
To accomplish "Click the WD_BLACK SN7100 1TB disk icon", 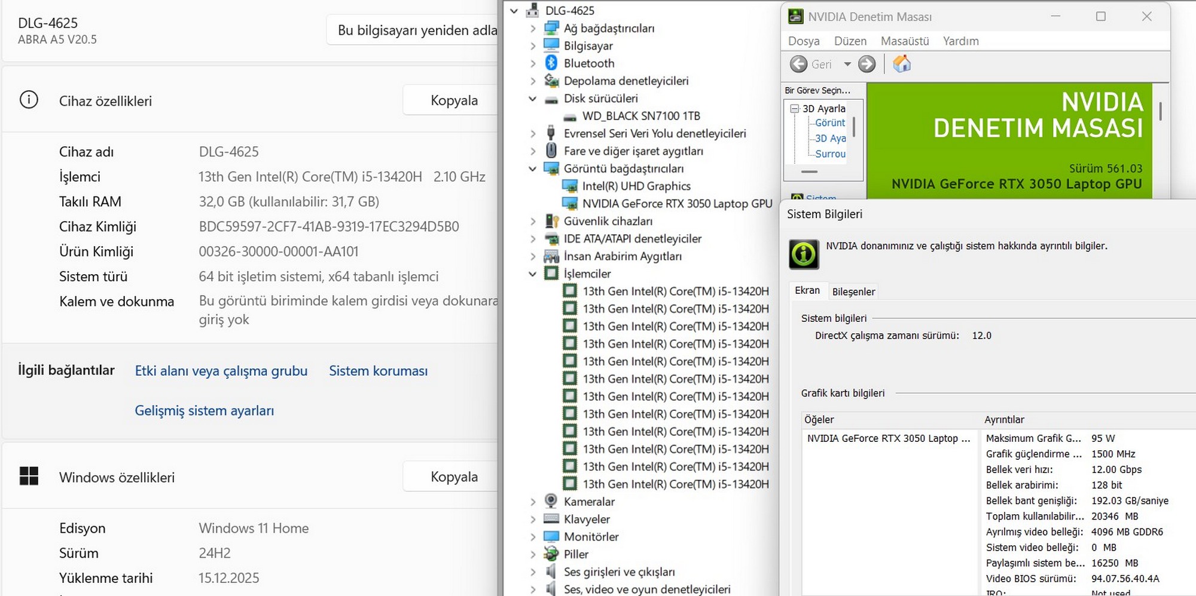I will 570,116.
